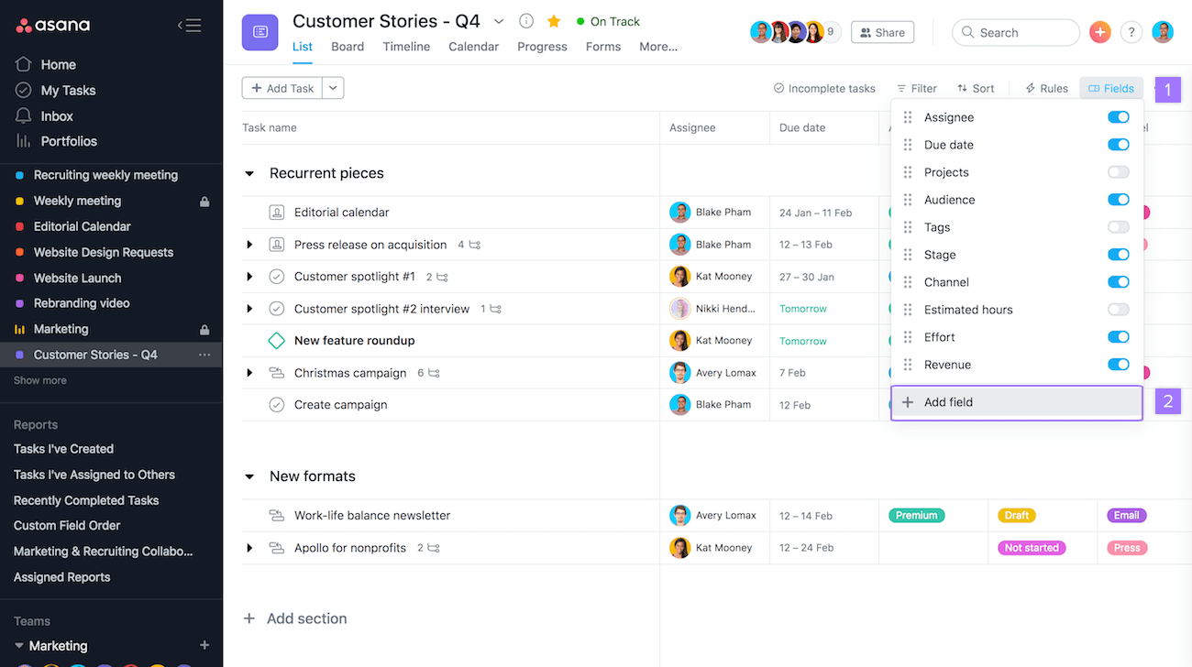Click the member count bubble showing 9

[831, 32]
